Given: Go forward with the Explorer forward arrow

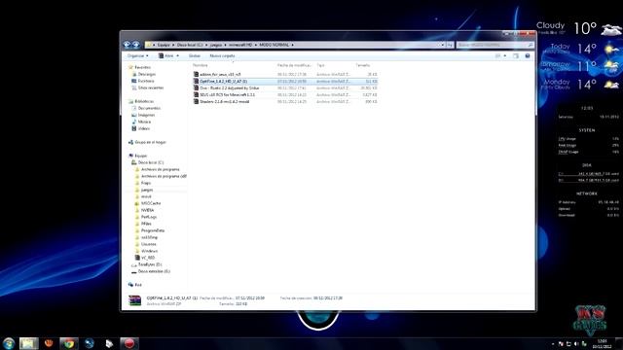Looking at the screenshot, I should 136,45.
